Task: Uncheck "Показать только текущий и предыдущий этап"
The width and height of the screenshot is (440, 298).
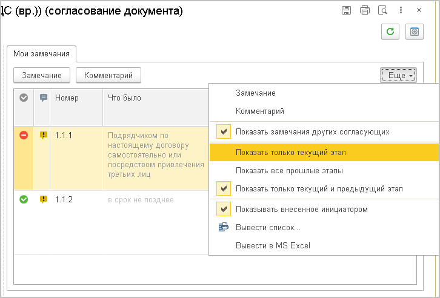Action: tap(224, 188)
